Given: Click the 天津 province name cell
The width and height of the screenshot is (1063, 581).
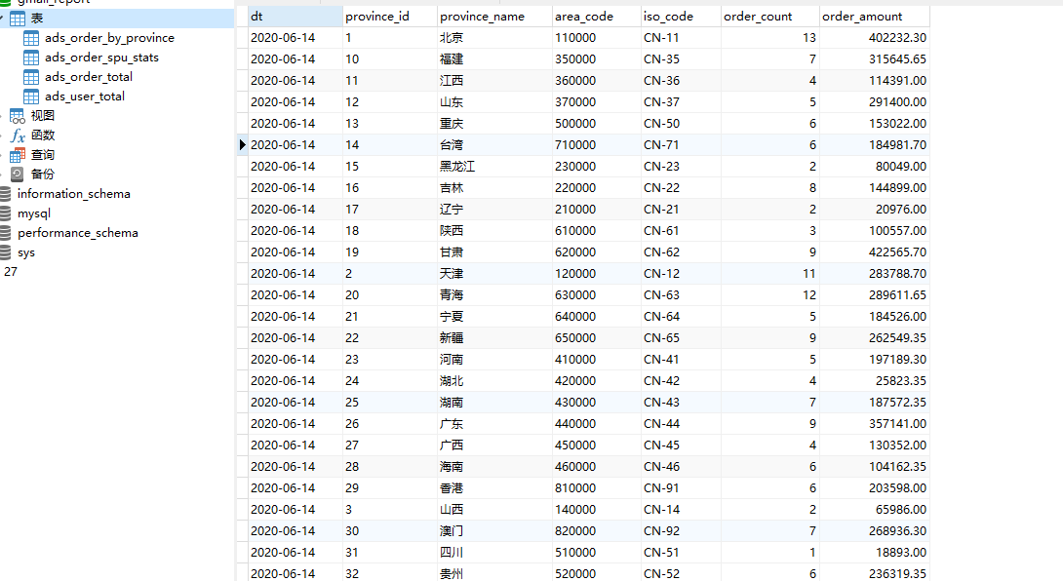Looking at the screenshot, I should [x=494, y=274].
